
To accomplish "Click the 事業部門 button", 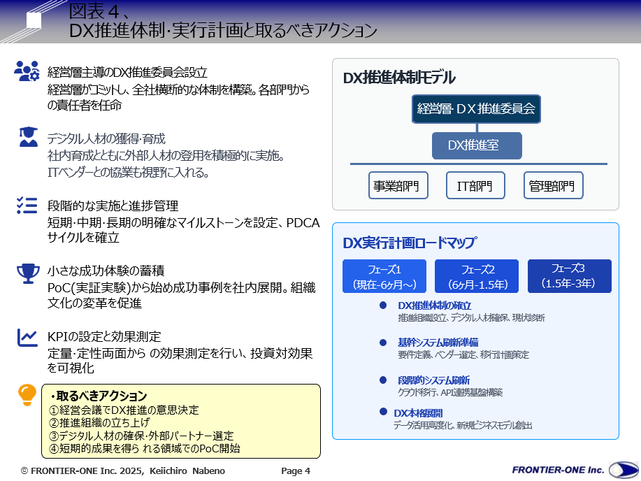I will point(398,185).
